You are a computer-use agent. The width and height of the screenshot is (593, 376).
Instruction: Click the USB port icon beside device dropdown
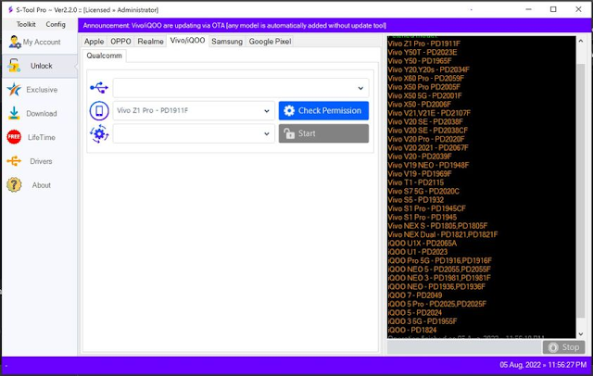99,88
